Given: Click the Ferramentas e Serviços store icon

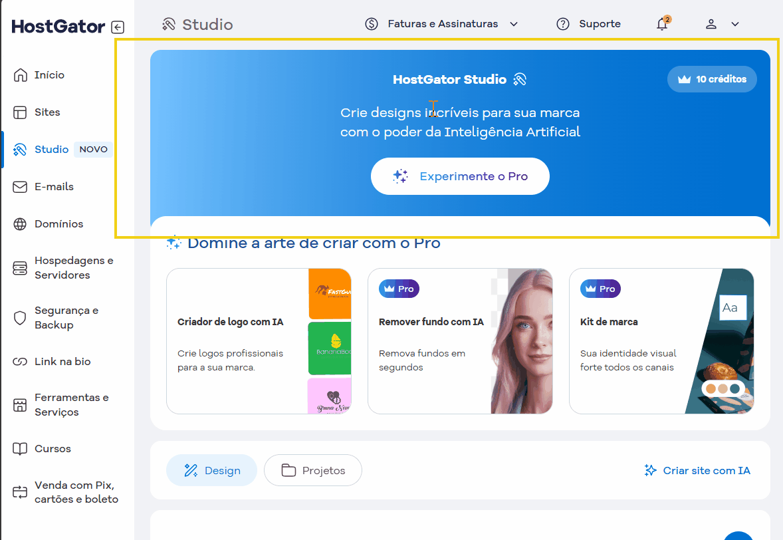Looking at the screenshot, I should coord(20,405).
